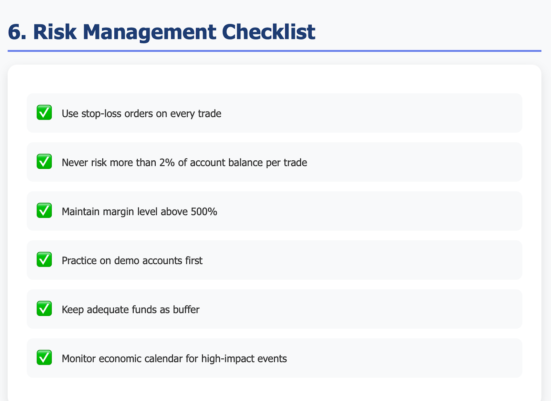Toggle the checkbox for keeping adequate funds buffer
551x401 pixels.
(44, 309)
